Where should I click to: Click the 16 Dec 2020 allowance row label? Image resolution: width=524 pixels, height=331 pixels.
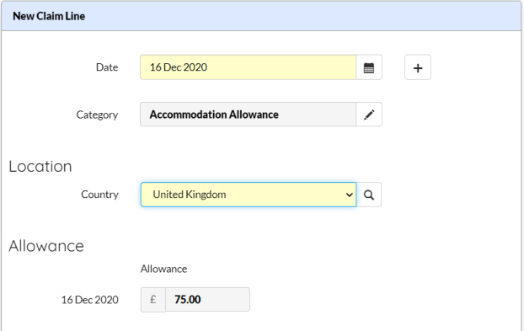(x=89, y=300)
